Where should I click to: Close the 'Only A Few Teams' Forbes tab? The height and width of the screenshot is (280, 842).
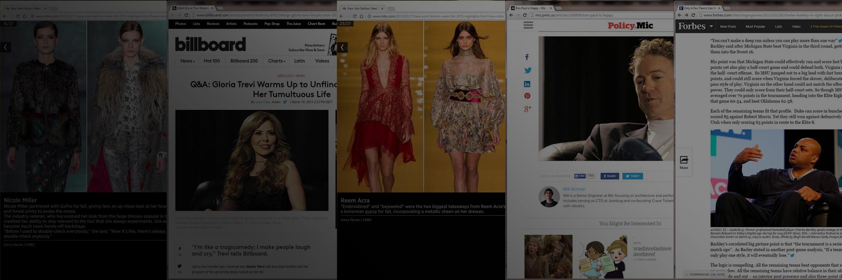click(x=719, y=8)
